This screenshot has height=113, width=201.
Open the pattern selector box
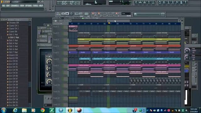click(x=87, y=14)
